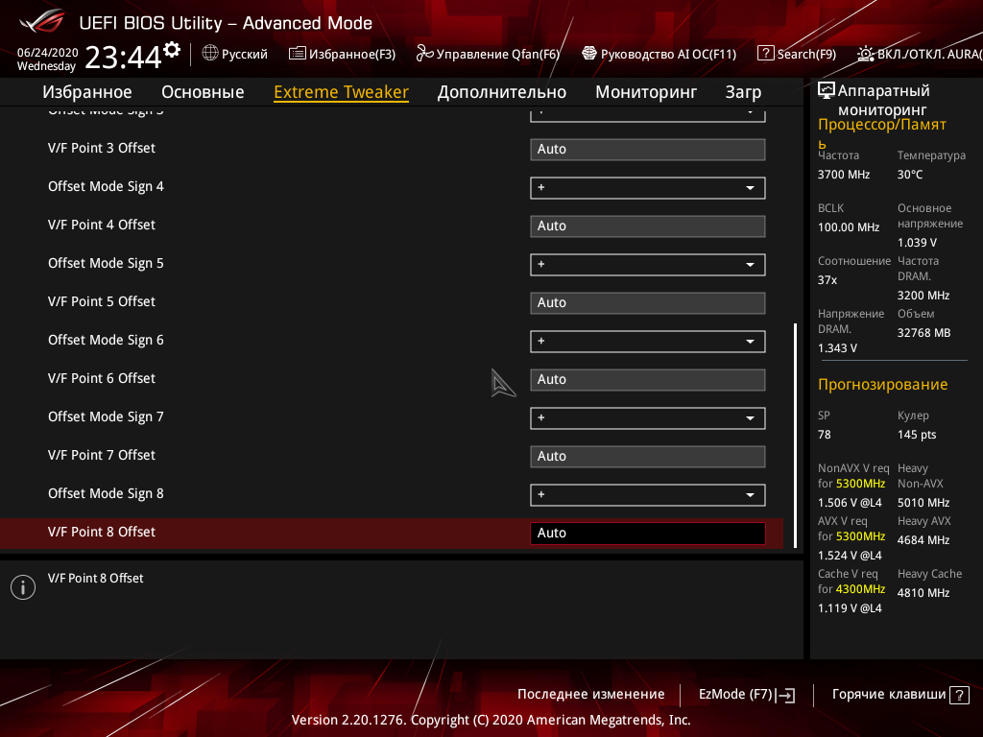Go to the Мониторинг tab
Viewport: 983px width, 737px height.
point(646,92)
